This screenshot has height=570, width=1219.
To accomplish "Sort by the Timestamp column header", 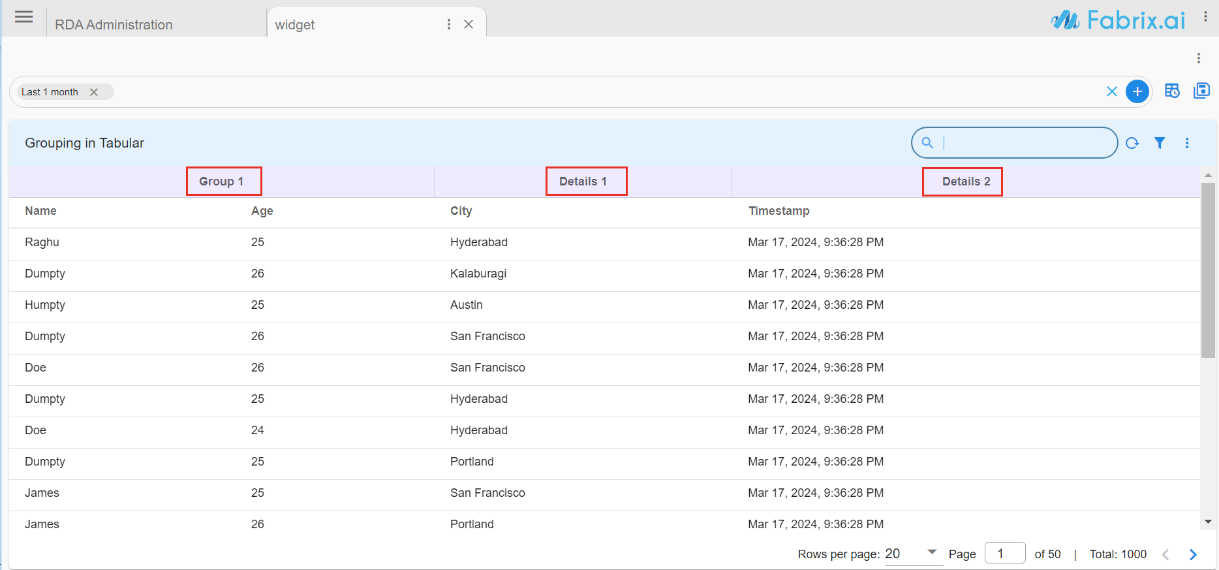I will tap(779, 211).
